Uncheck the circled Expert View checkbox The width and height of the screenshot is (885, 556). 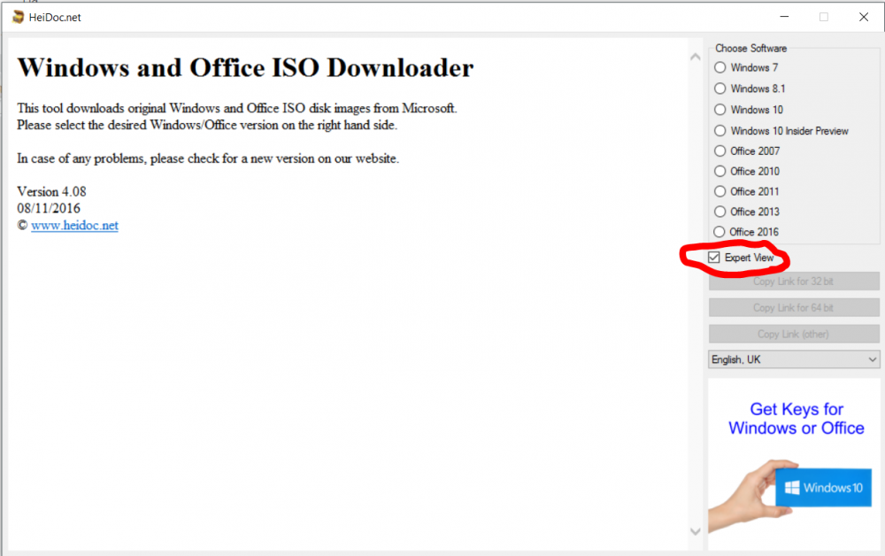(x=714, y=257)
